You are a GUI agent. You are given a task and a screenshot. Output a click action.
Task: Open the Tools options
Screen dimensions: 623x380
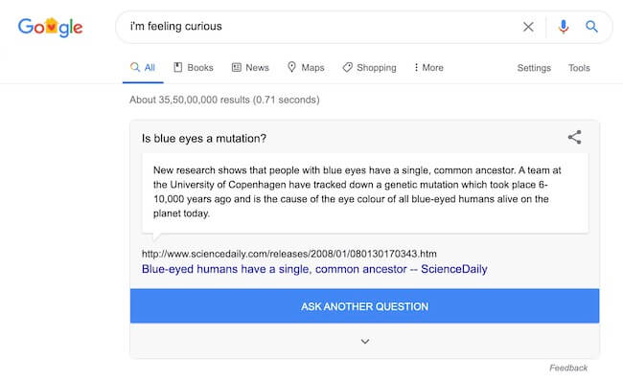coord(579,68)
